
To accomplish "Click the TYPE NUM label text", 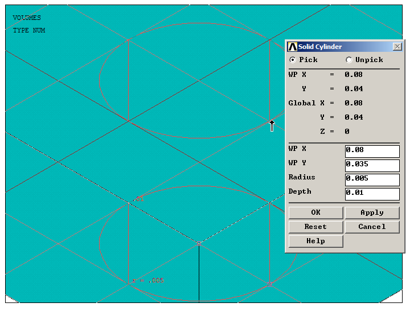I will click(29, 30).
